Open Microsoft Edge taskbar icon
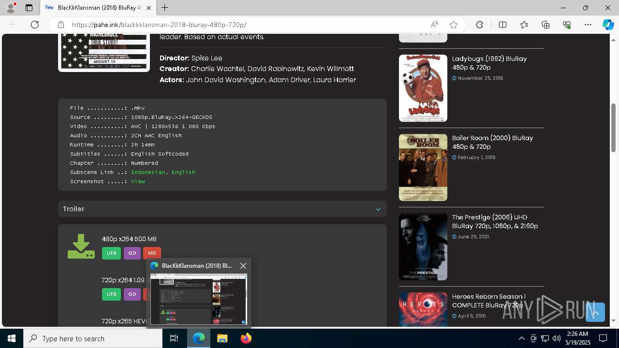Image resolution: width=619 pixels, height=348 pixels. point(199,338)
